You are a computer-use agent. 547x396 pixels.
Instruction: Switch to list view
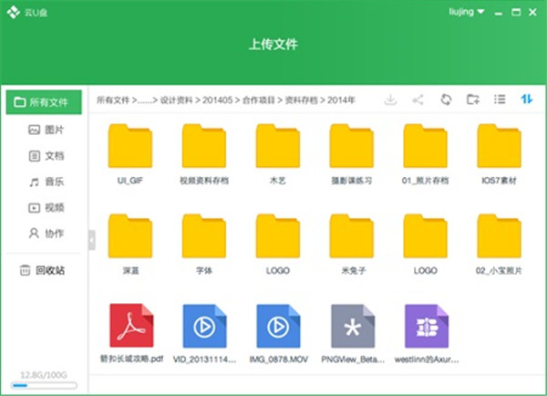point(500,99)
